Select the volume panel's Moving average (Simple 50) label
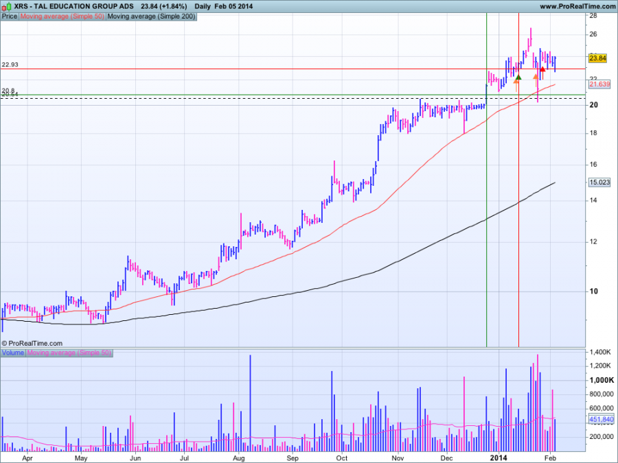The image size is (618, 463). pyautogui.click(x=69, y=353)
